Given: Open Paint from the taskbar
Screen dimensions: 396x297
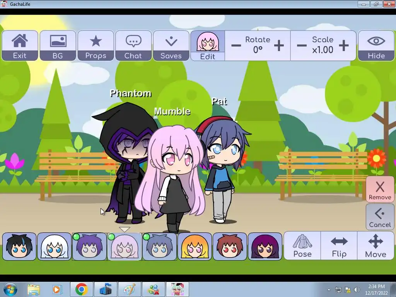Looking at the screenshot, I should pos(129,289).
